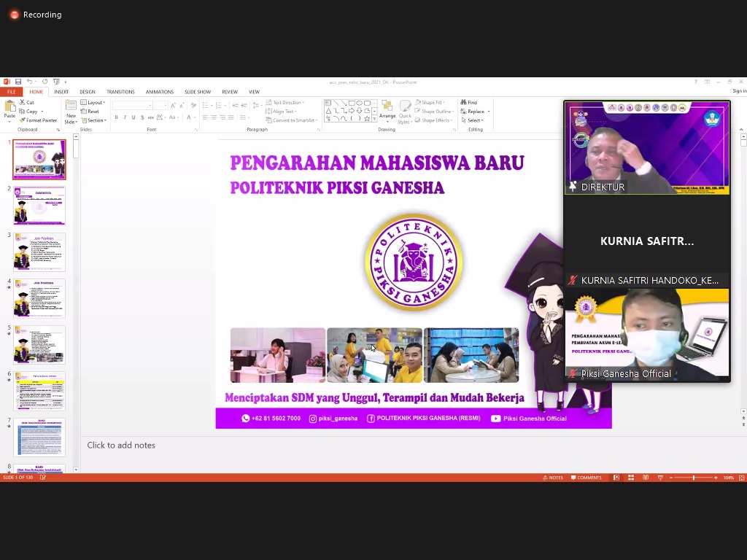Zoom out using the minus button

tap(671, 478)
